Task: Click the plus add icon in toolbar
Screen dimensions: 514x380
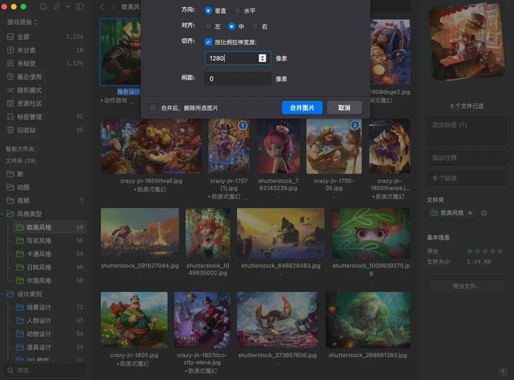Action: [x=68, y=7]
